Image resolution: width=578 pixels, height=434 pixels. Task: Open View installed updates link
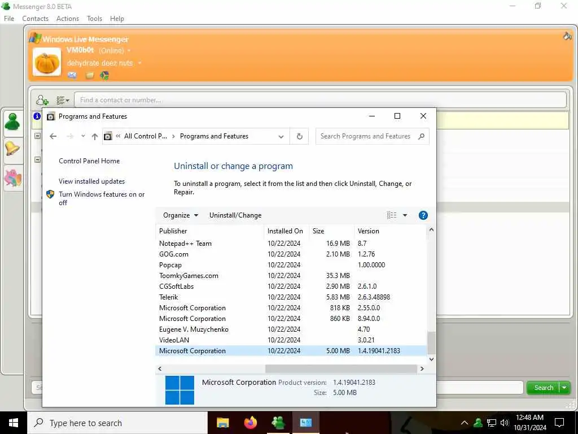[x=92, y=181]
